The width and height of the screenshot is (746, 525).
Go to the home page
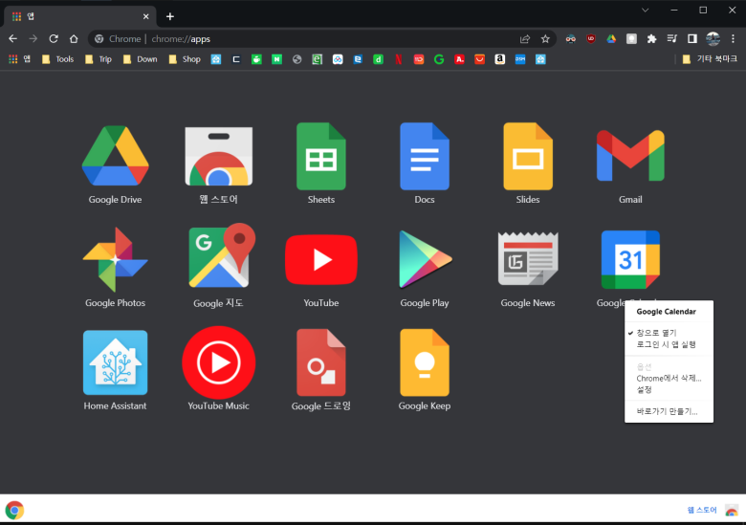[74, 39]
